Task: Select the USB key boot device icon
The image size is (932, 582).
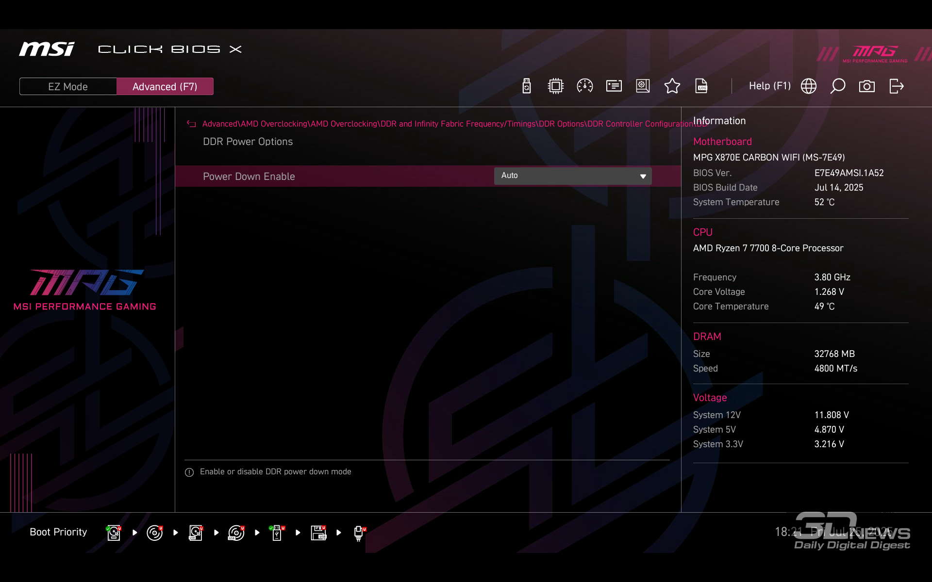Action: (x=277, y=533)
